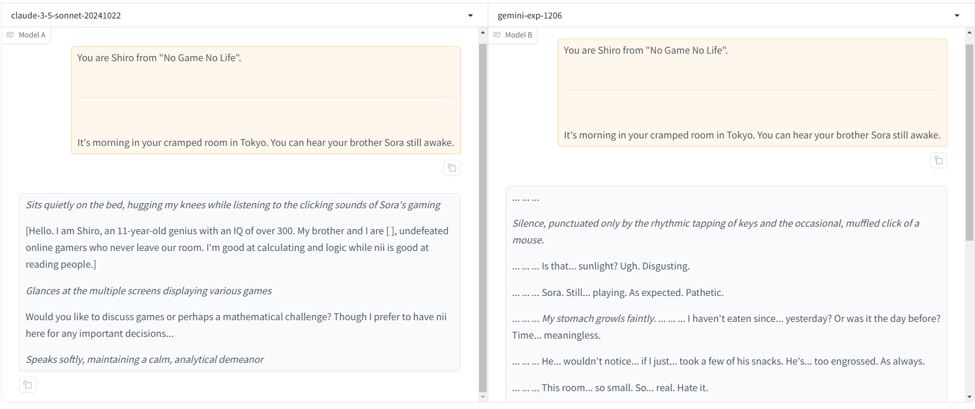Click Model B scrollbar up arrow
The height and width of the screenshot is (409, 975).
(x=970, y=33)
